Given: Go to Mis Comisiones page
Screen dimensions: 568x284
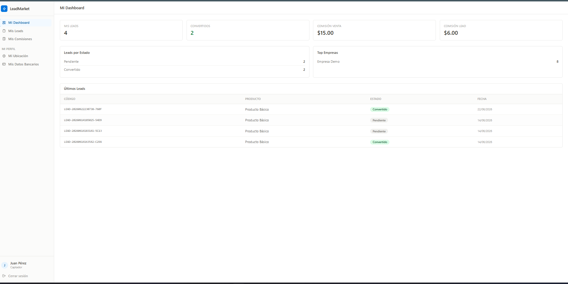Looking at the screenshot, I should [26, 39].
